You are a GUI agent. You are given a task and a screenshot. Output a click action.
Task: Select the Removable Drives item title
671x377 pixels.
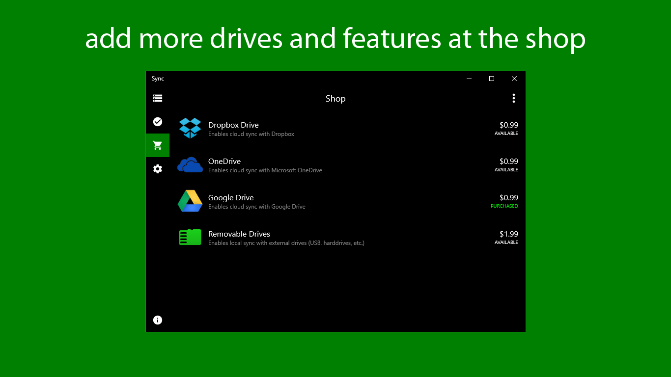click(x=239, y=234)
